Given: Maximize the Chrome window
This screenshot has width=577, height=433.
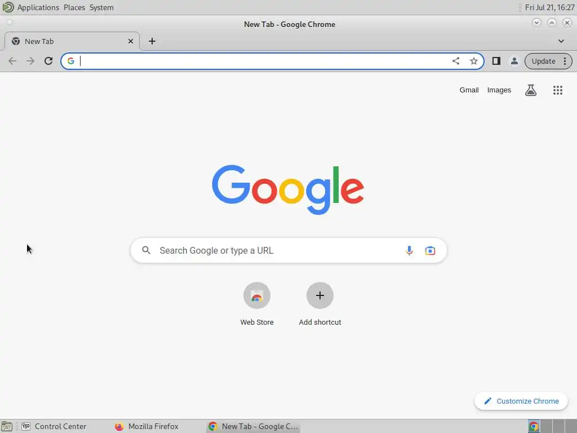Looking at the screenshot, I should pyautogui.click(x=552, y=23).
